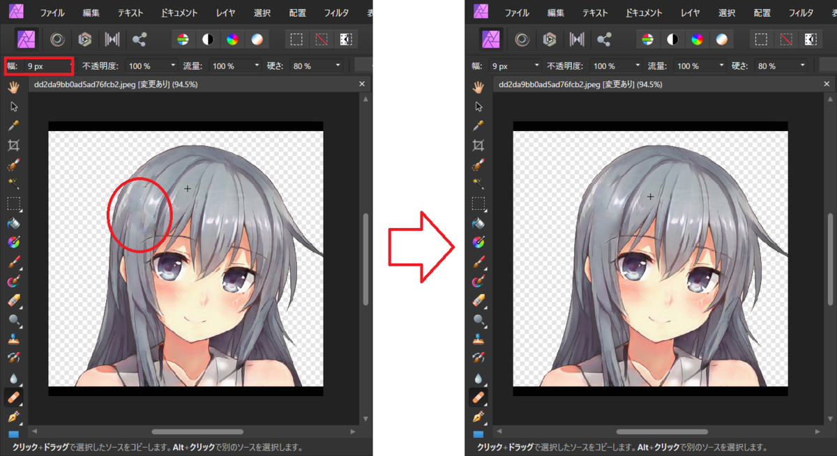Select the Healing Brush bandage tool in left window
This screenshot has height=456, width=837.
coord(13,397)
